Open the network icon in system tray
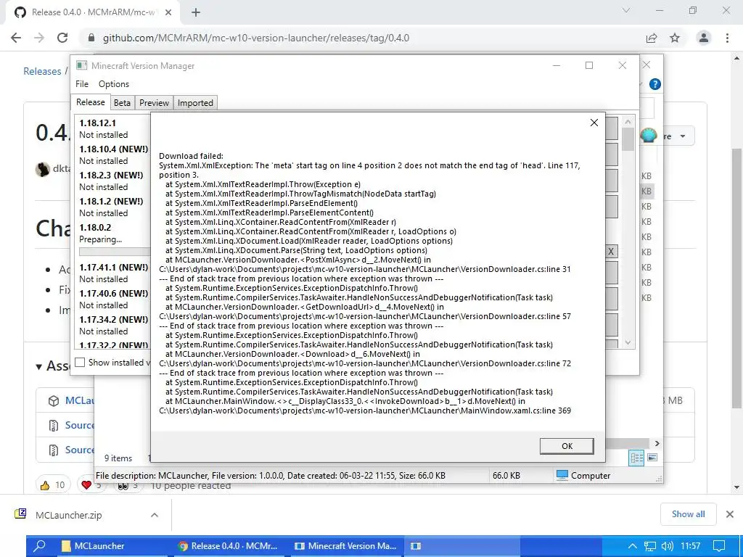 pyautogui.click(x=650, y=546)
